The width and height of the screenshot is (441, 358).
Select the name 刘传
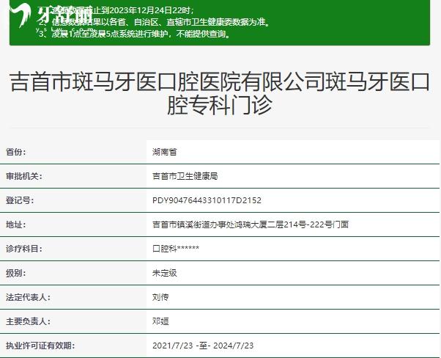(x=160, y=297)
